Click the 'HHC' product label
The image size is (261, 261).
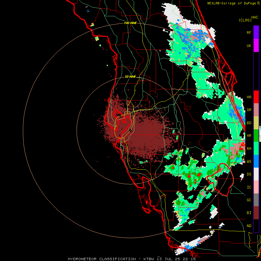(x=255, y=17)
